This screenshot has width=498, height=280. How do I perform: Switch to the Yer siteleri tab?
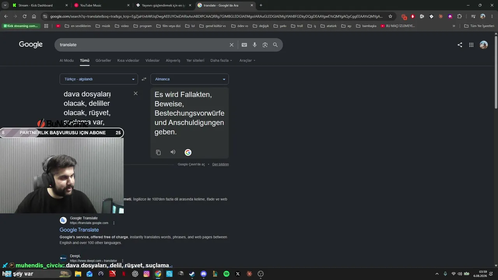195,60
